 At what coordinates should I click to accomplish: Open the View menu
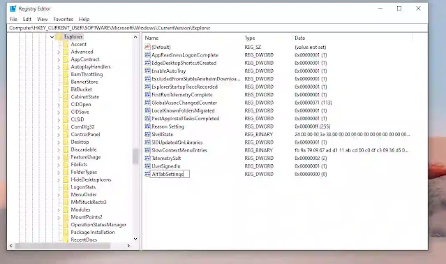(42, 19)
